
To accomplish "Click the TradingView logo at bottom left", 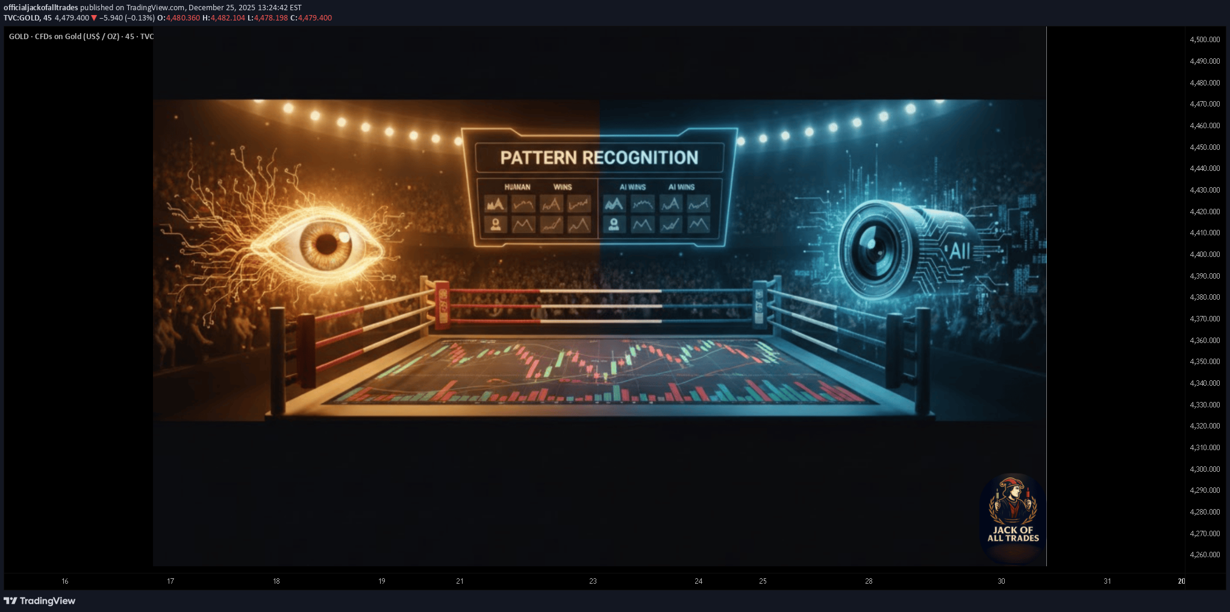I will [x=40, y=601].
